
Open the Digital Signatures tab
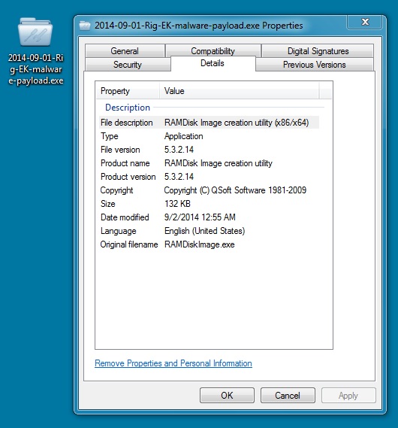(x=318, y=50)
